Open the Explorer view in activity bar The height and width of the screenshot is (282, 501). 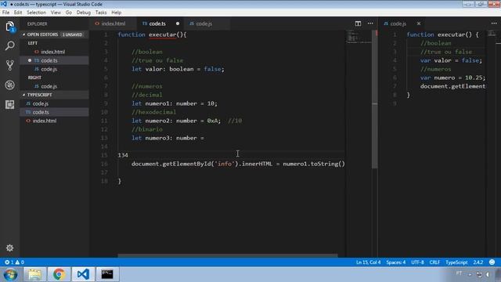pyautogui.click(x=9, y=27)
